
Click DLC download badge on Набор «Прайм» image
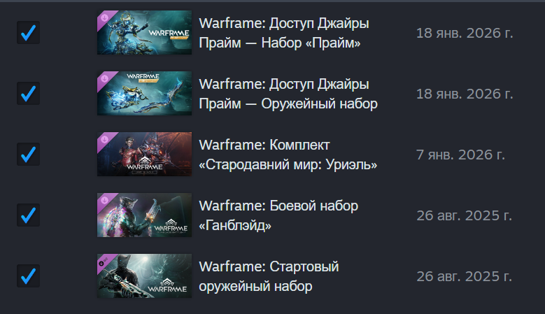pos(104,17)
